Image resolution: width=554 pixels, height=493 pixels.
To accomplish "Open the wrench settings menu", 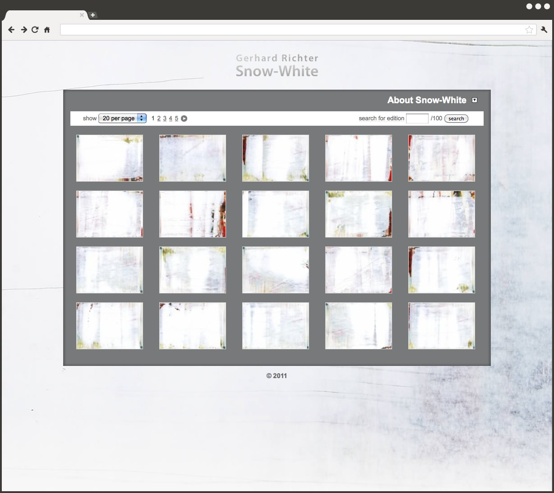I will (544, 30).
